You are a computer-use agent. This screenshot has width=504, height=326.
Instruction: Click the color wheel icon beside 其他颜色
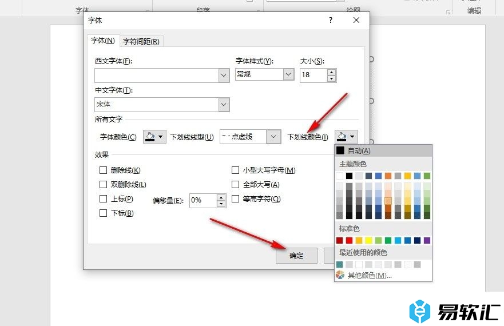point(340,275)
